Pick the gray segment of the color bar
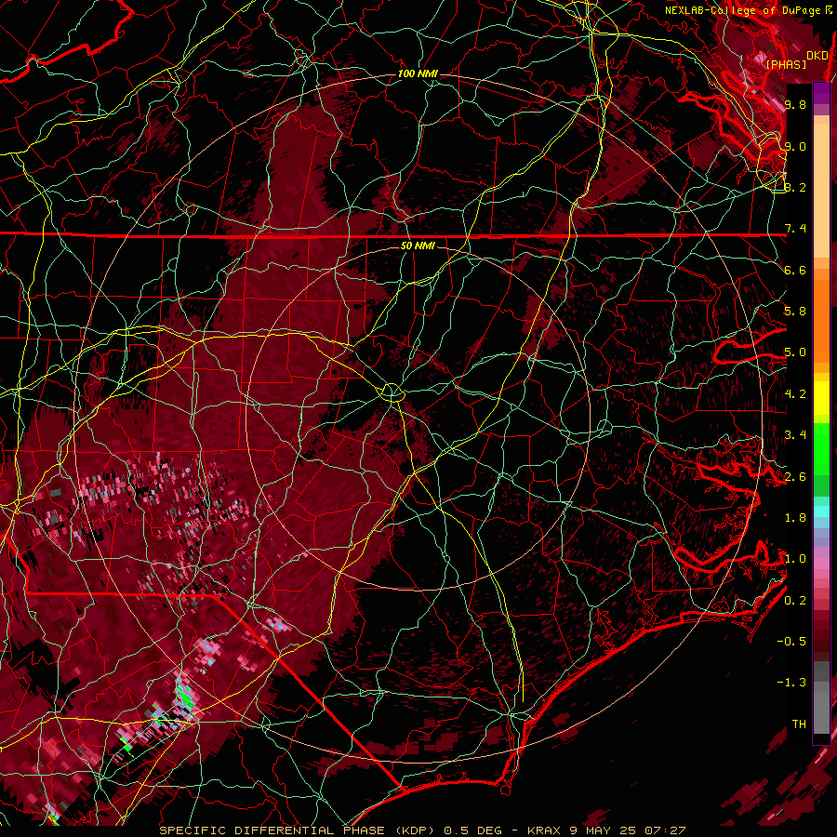Screen dimensions: 837x837 (x=821, y=697)
